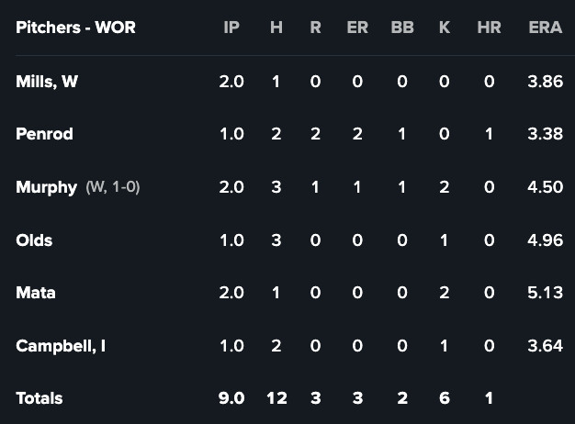Select the Olds pitcher link
The image size is (575, 424).
point(34,240)
